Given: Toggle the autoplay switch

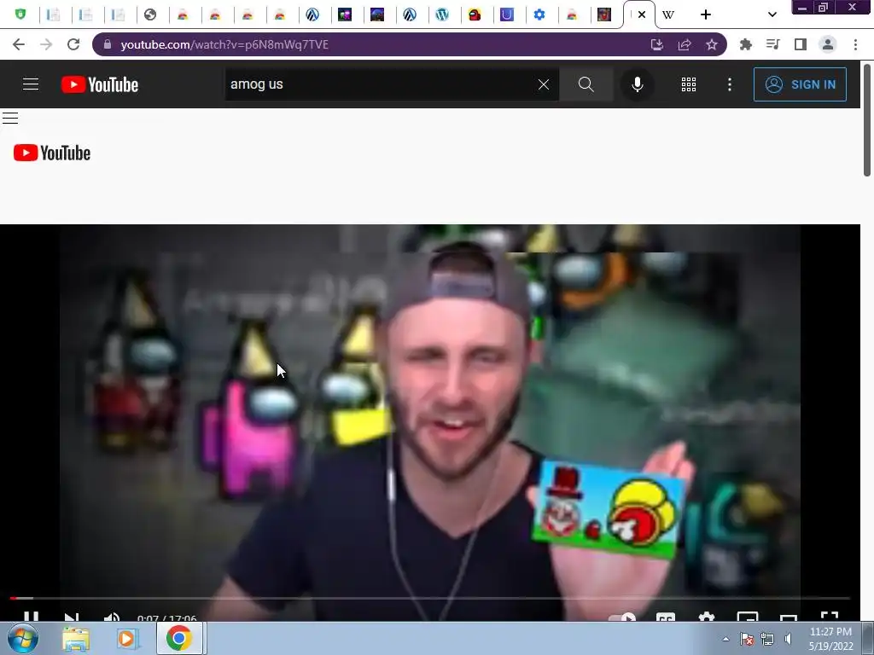Looking at the screenshot, I should tap(622, 617).
